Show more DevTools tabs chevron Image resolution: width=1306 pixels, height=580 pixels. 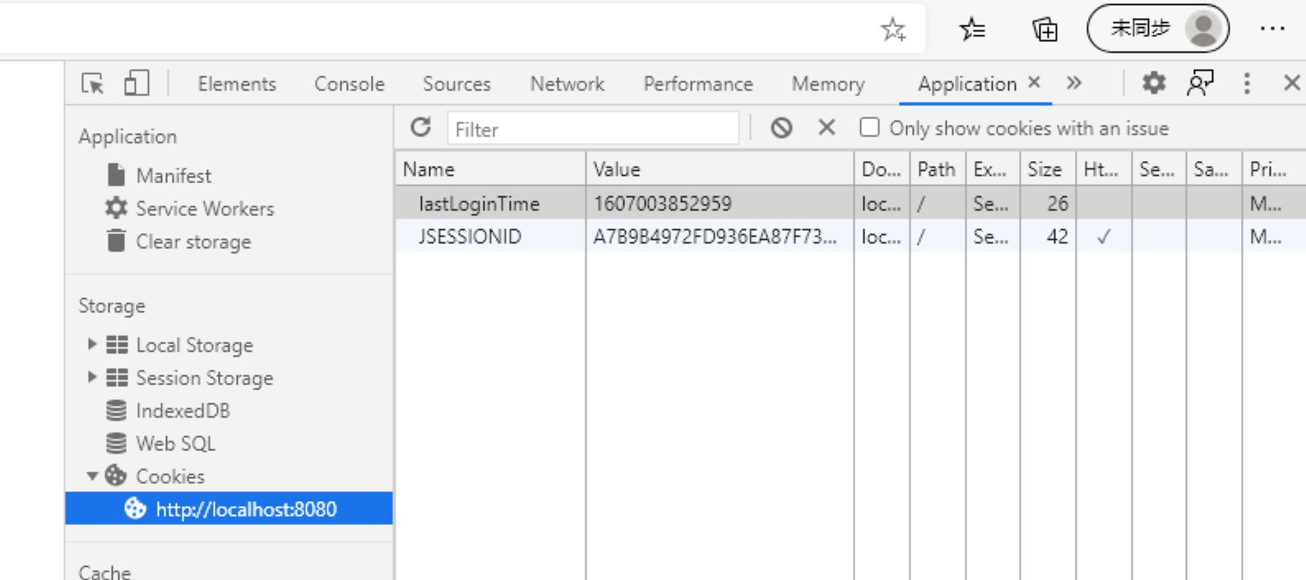pos(1073,83)
